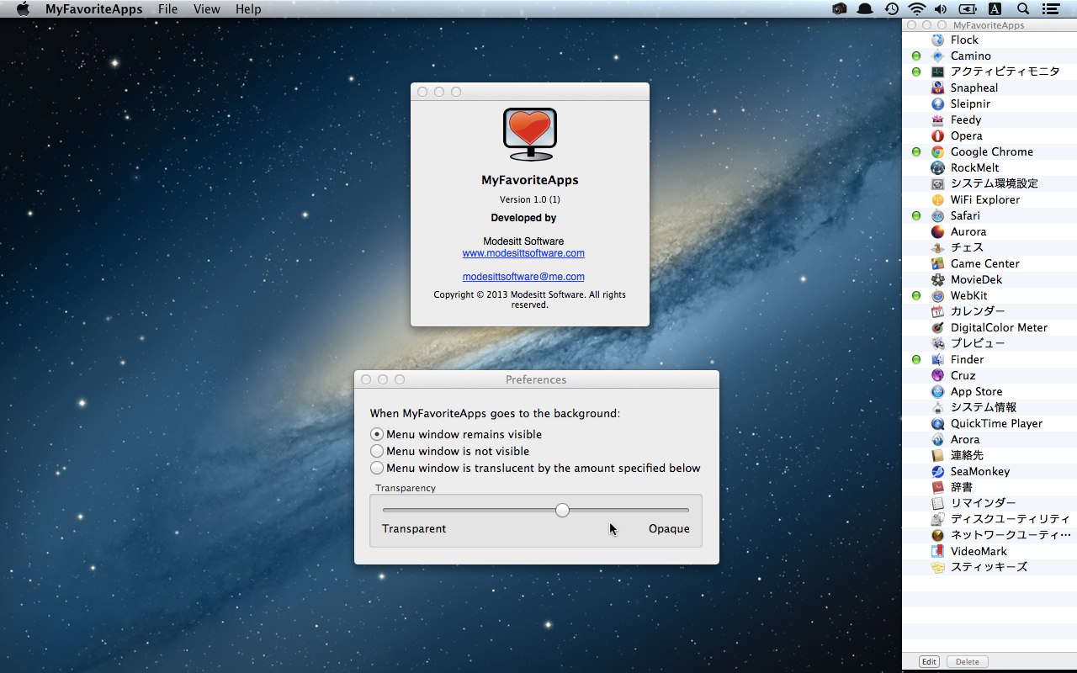The image size is (1077, 673).
Task: Open システム環境設定 via its icon
Action: (937, 184)
